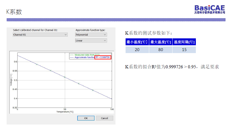This screenshot has height=126, width=231.
Task: Click the measured data marker at 80 °C
Action: click(x=93, y=90)
